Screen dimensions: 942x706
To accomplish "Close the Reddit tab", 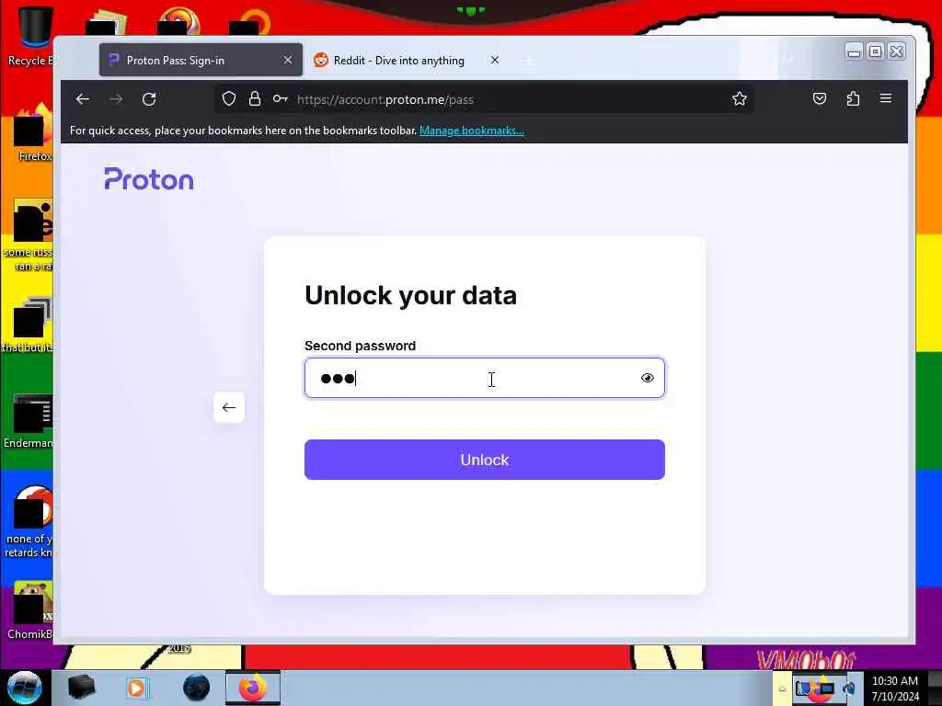I will tap(494, 60).
